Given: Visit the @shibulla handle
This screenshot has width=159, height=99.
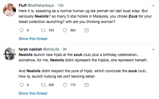Looking at the screenshot, I should [x=51, y=49].
